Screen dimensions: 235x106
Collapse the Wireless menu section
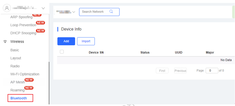coord(17,41)
